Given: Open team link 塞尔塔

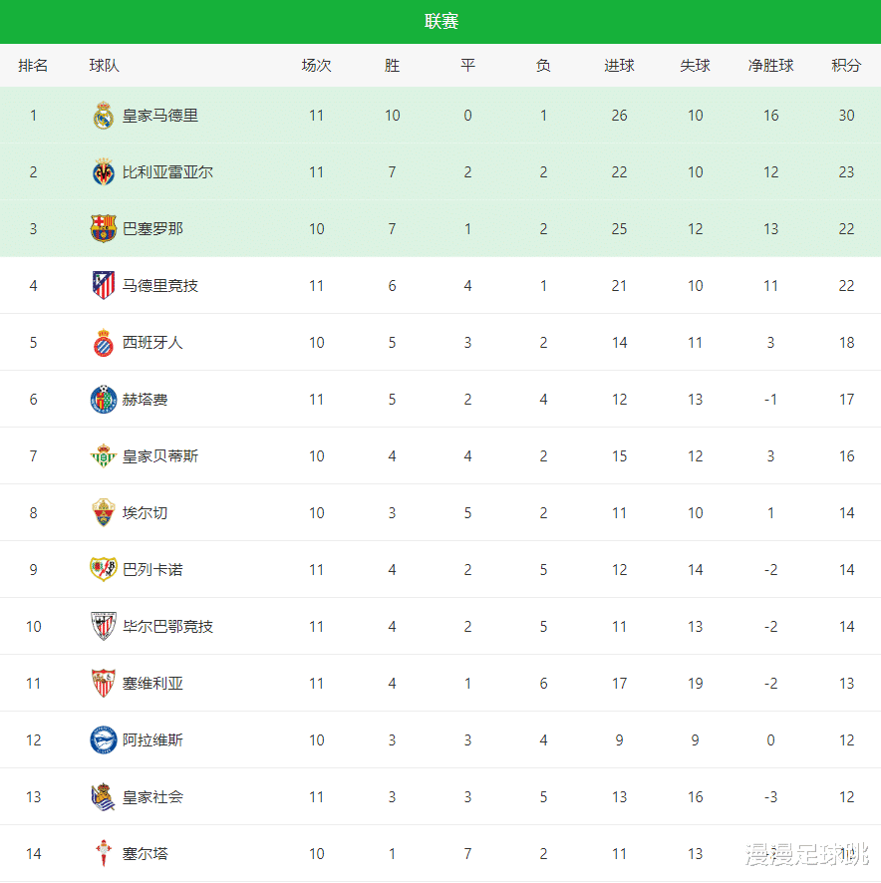Looking at the screenshot, I should pos(146,854).
